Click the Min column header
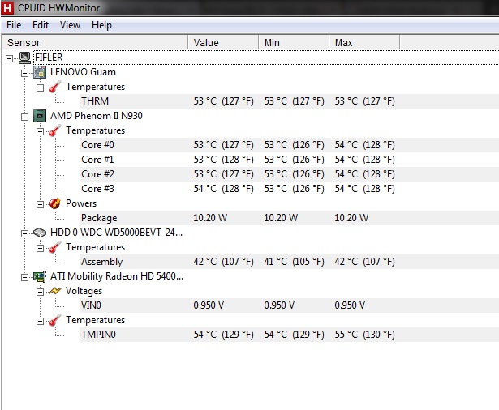The height and width of the screenshot is (410, 499). click(x=294, y=43)
